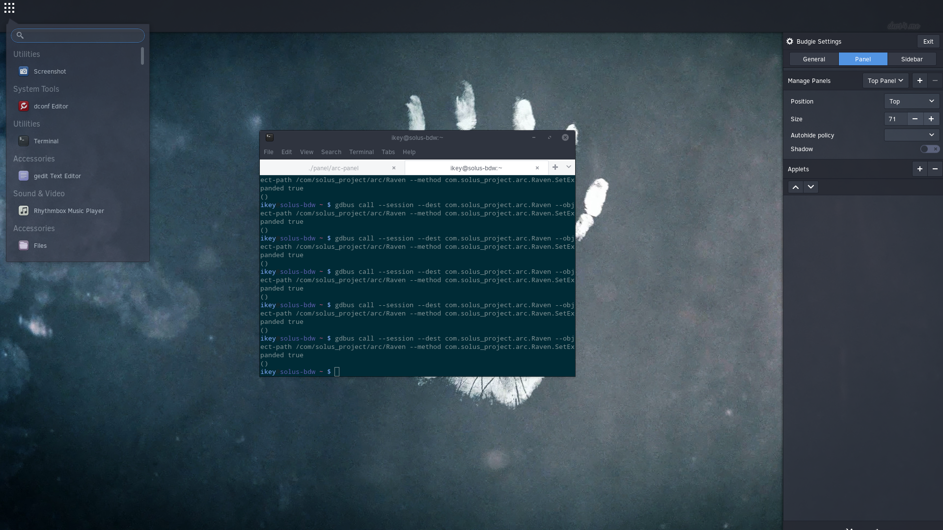Click the terminal window title icon
The width and height of the screenshot is (943, 530).
(x=270, y=137)
